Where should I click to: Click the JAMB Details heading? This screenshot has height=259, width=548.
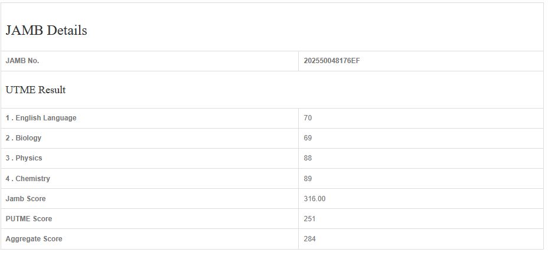point(46,31)
